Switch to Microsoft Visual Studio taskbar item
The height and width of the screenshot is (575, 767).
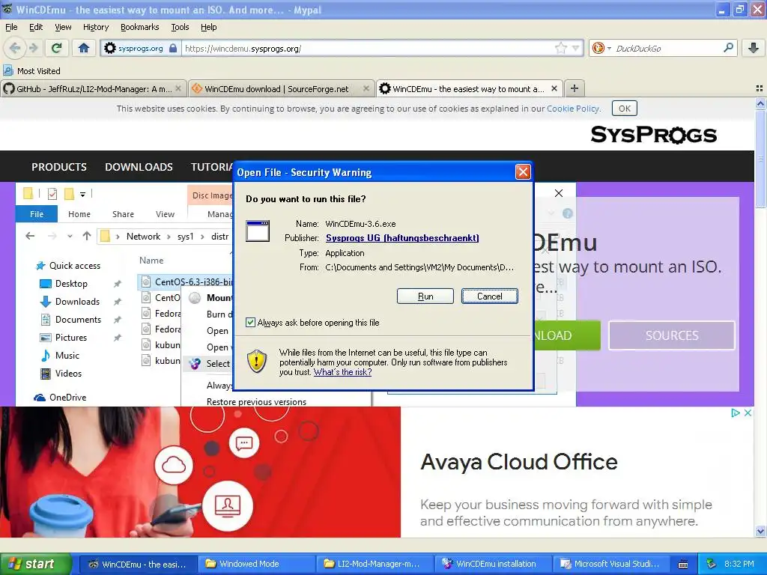pyautogui.click(x=612, y=564)
